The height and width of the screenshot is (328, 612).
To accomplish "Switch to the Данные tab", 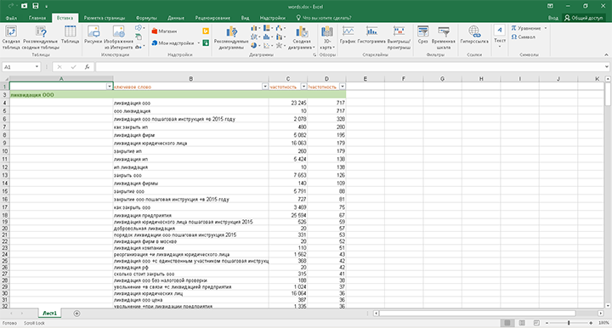I will [x=176, y=18].
